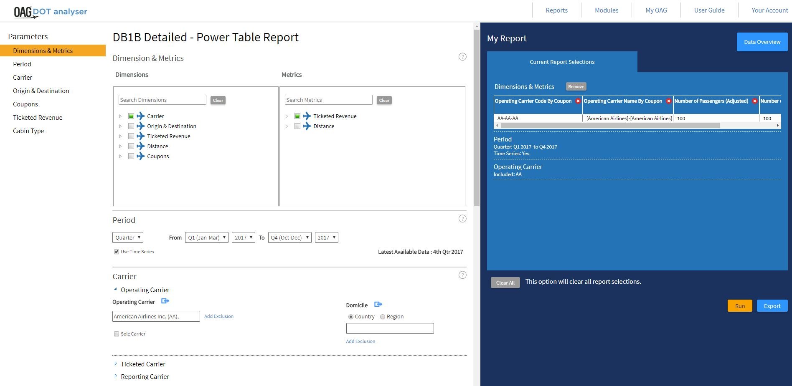Open Reports menu
This screenshot has height=386, width=792.
(x=557, y=10)
